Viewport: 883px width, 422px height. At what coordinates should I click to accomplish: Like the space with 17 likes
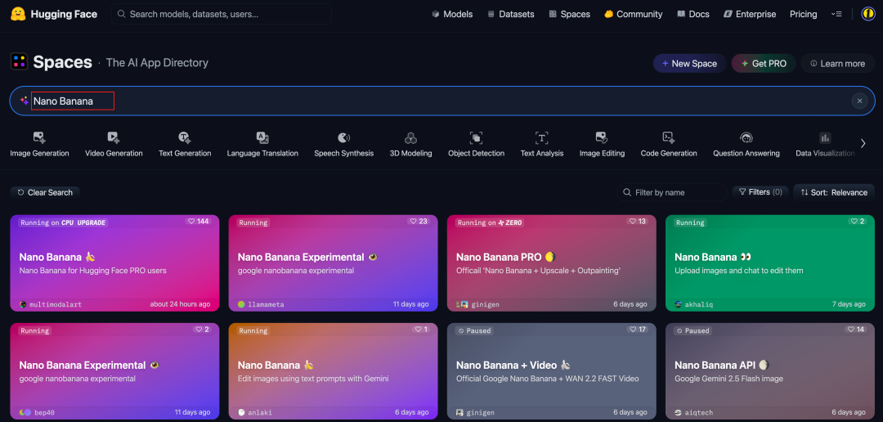tap(637, 330)
